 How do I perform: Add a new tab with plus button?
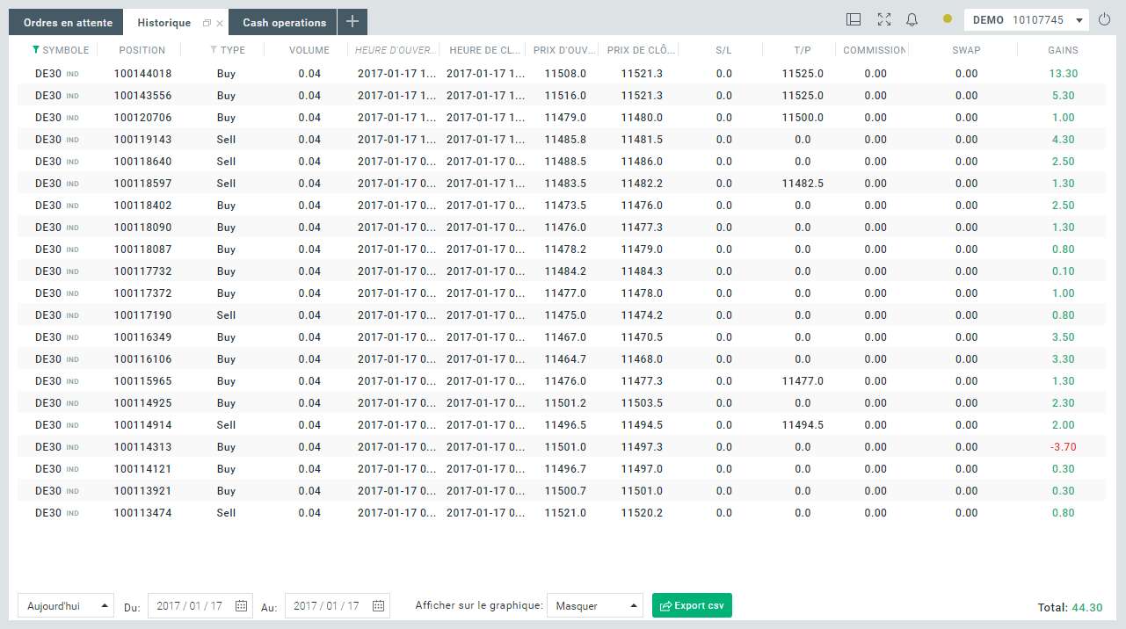[x=352, y=22]
